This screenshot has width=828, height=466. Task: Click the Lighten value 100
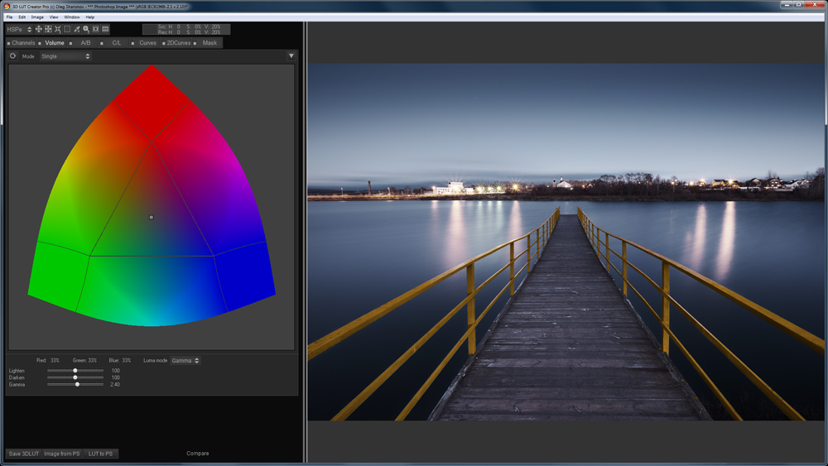[x=115, y=371]
